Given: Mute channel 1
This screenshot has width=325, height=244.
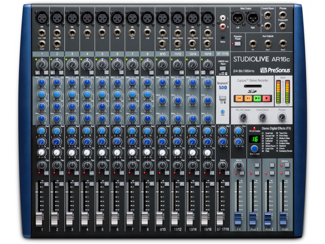Looking at the screenshot, I should coord(46,173).
